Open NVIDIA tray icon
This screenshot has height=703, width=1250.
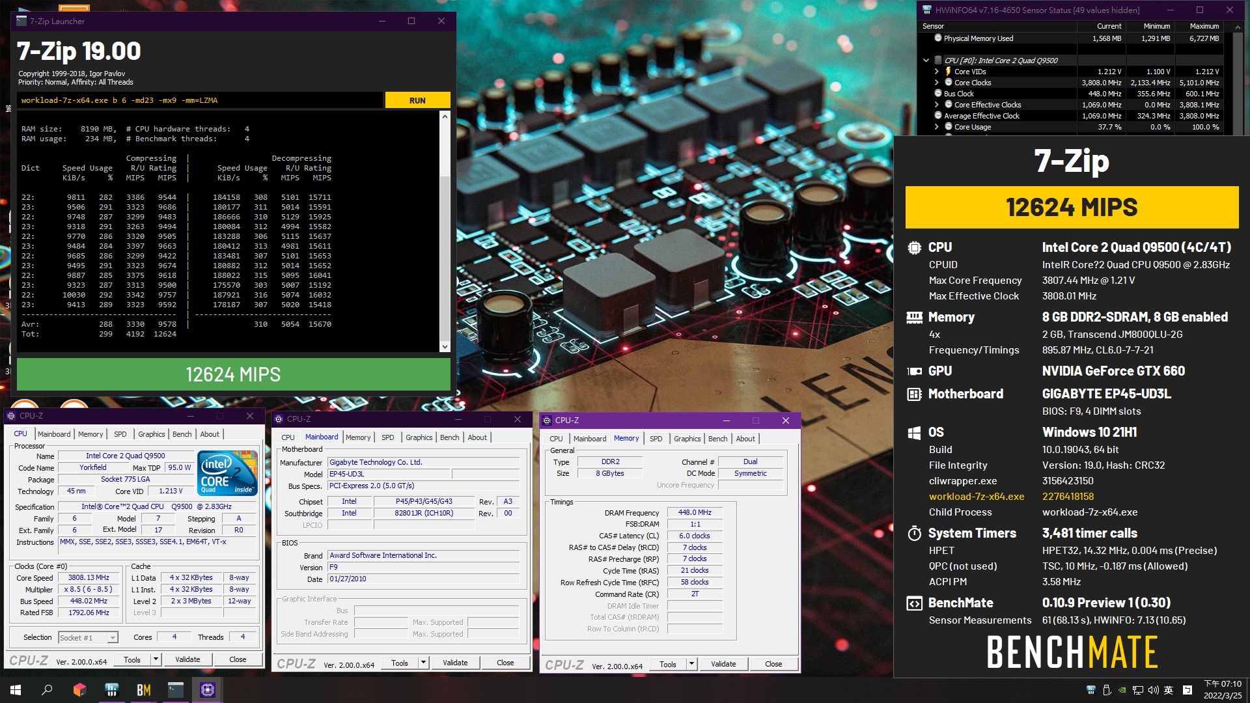1122,690
